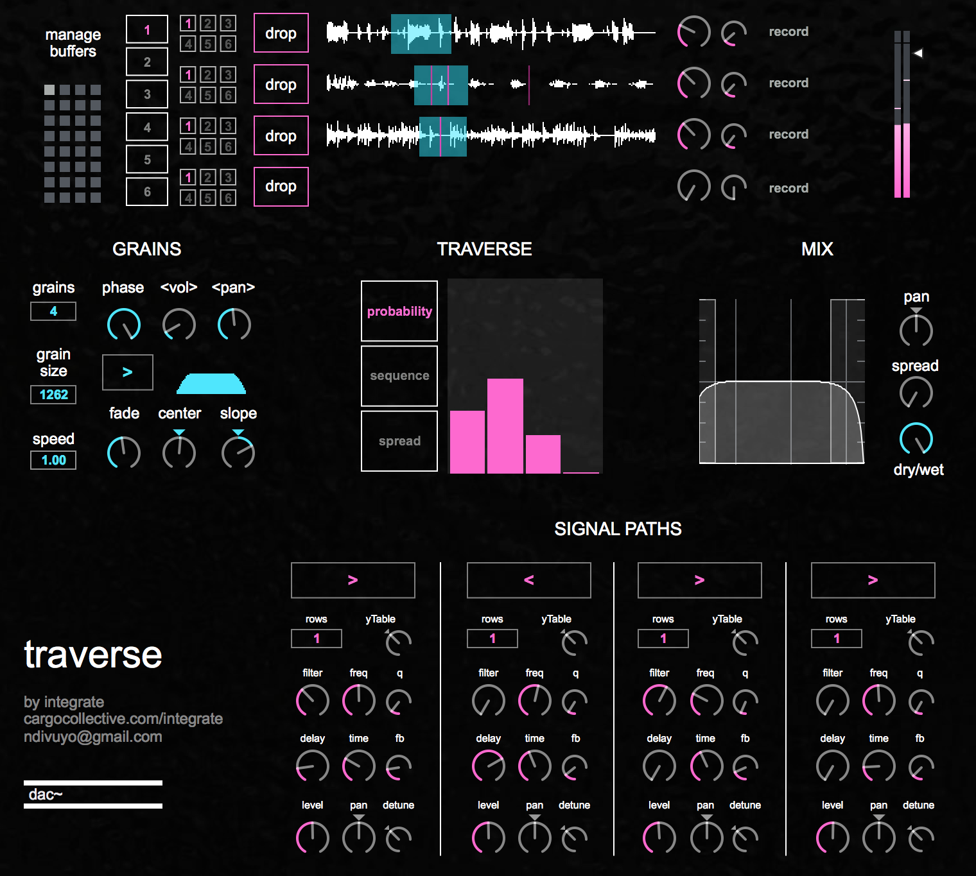Click the MIX spread knob

pos(916,393)
